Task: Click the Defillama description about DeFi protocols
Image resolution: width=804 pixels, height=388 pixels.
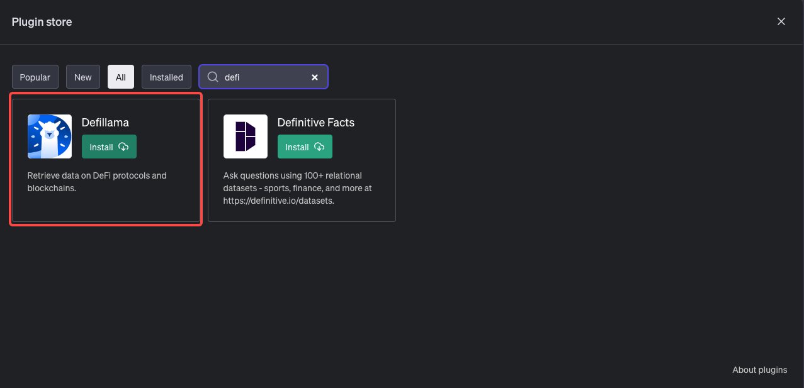Action: [97, 182]
